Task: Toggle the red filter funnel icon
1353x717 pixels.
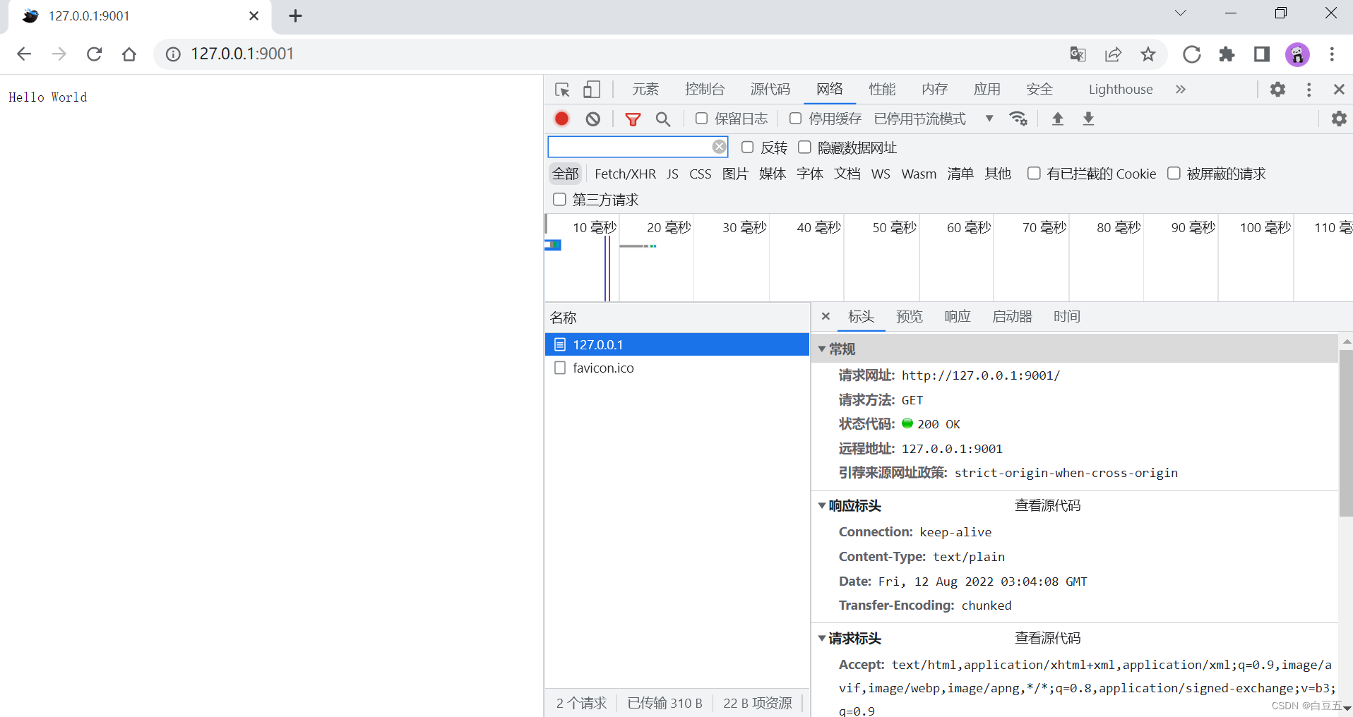Action: [633, 119]
